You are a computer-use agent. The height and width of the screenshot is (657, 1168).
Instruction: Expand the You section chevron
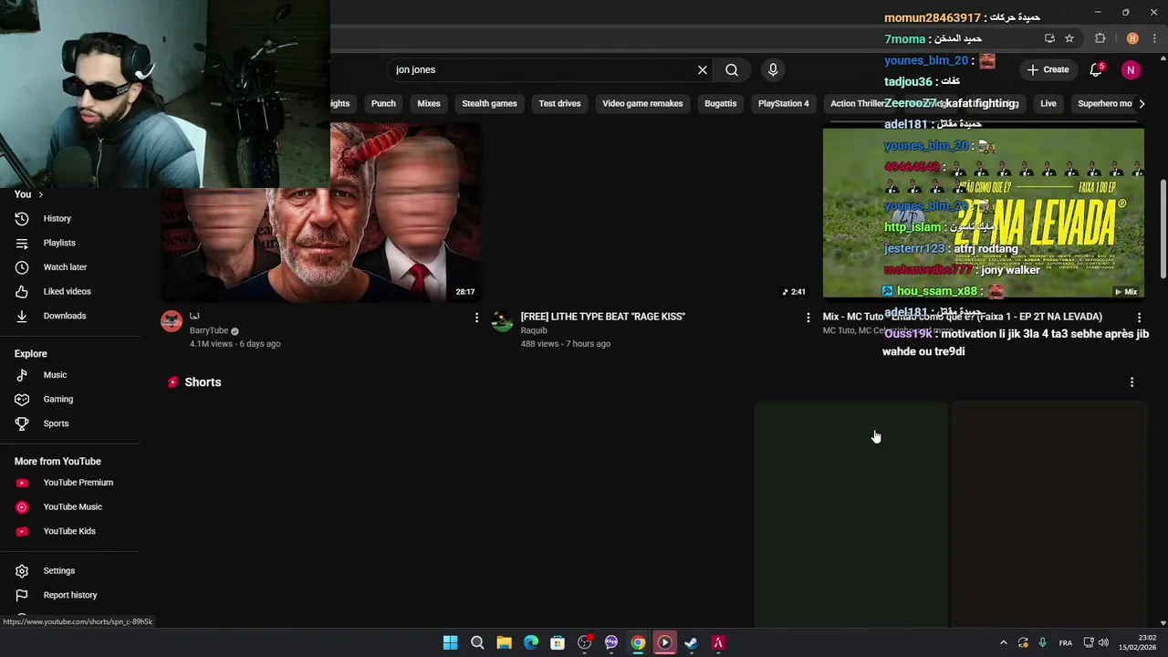click(x=40, y=194)
